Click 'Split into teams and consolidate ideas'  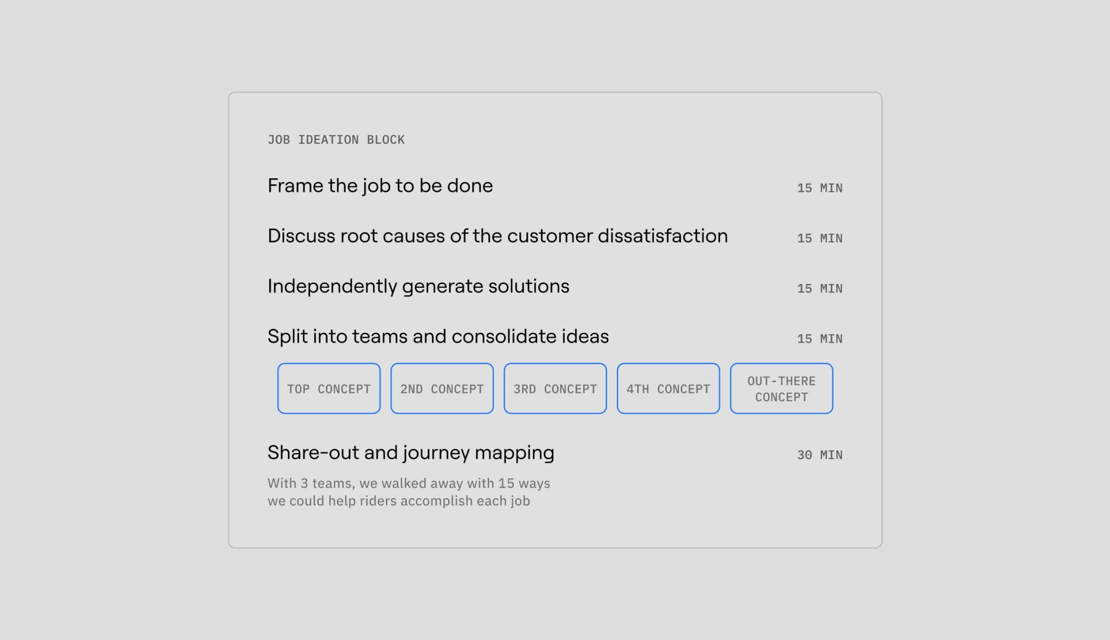click(438, 337)
